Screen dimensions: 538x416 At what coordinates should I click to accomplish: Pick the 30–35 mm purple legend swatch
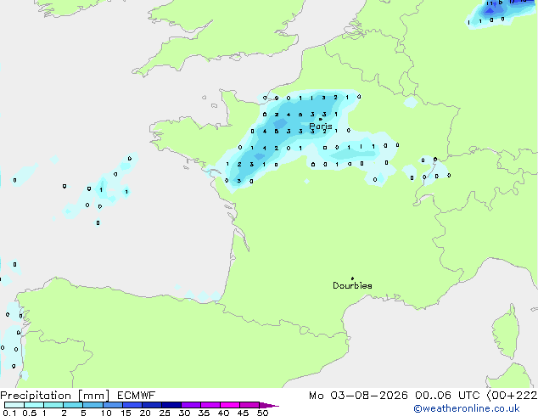[191, 405]
